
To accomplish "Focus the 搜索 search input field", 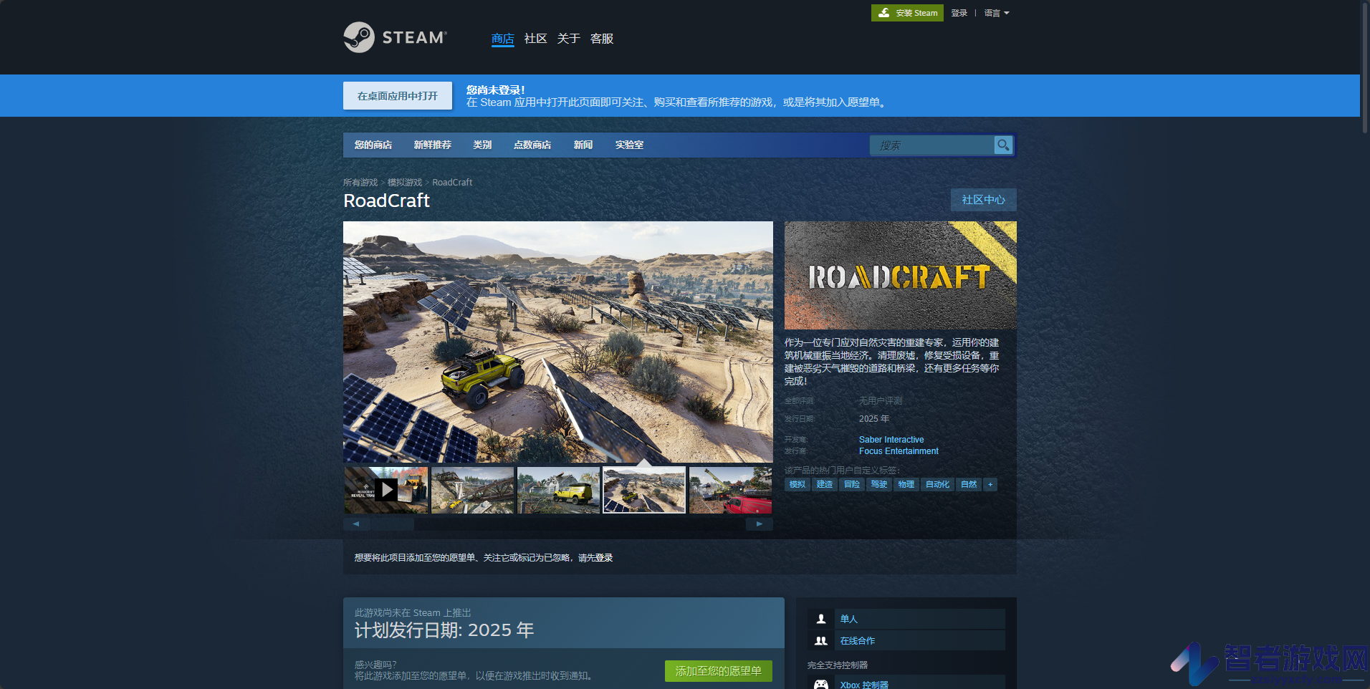I will click(x=932, y=145).
